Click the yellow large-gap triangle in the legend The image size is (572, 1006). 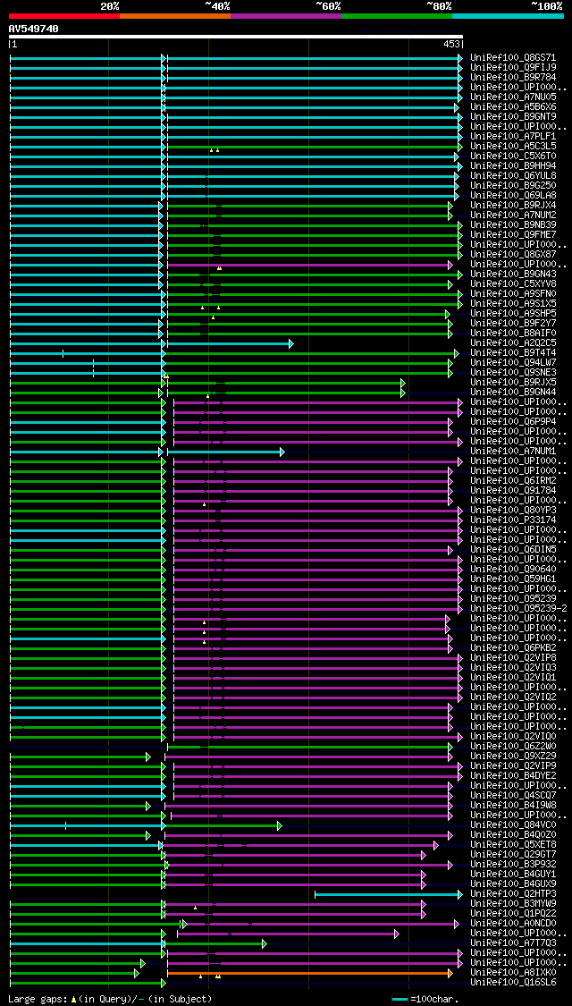coord(74,1000)
